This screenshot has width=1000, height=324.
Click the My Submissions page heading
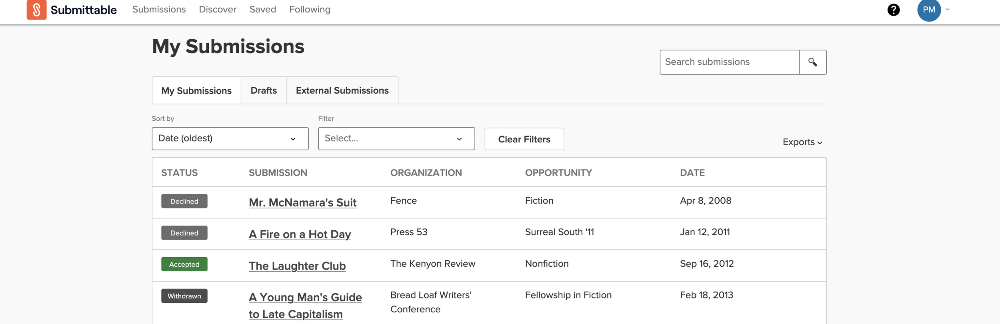[228, 46]
